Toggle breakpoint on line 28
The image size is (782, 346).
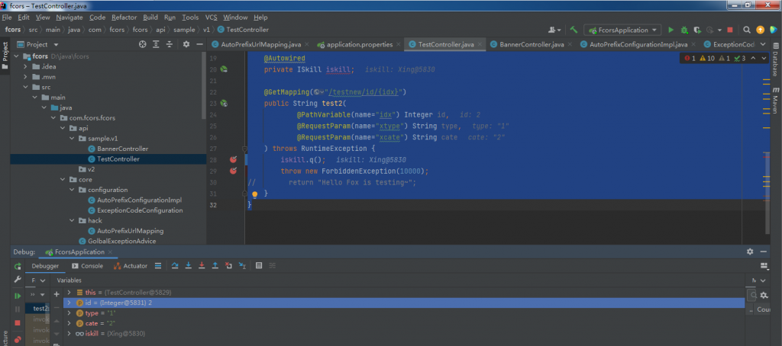coord(233,159)
